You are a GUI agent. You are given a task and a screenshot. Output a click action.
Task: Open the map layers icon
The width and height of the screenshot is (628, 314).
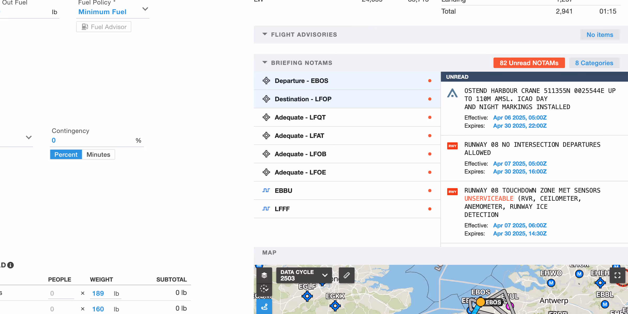[x=264, y=275]
